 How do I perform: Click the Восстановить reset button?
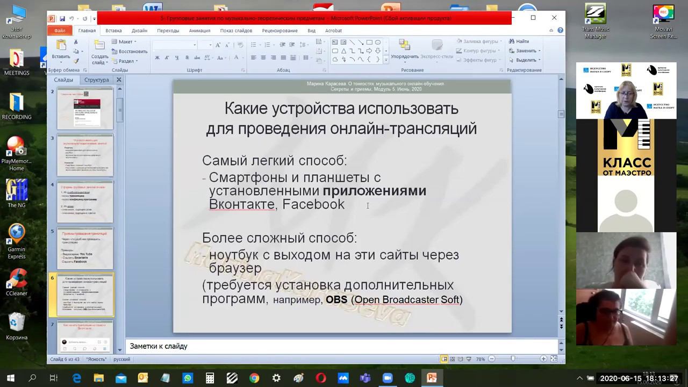point(129,52)
